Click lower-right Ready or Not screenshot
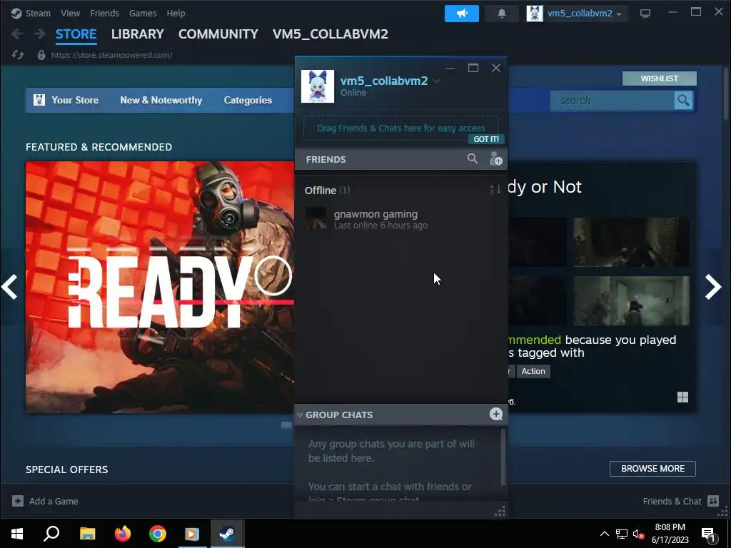The width and height of the screenshot is (731, 548). pos(631,300)
